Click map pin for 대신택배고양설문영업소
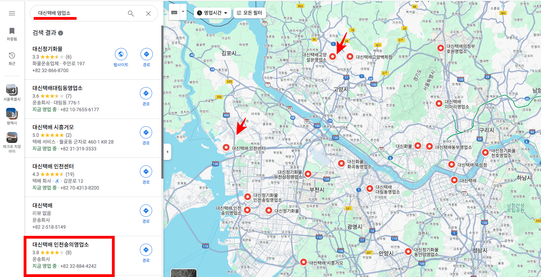Viewport: 541px width, 277px height. [333, 56]
